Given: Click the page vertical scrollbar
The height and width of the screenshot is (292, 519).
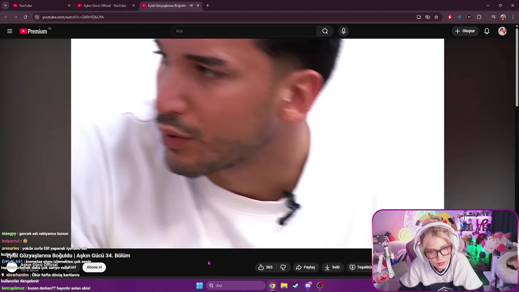Looking at the screenshot, I should click(517, 67).
